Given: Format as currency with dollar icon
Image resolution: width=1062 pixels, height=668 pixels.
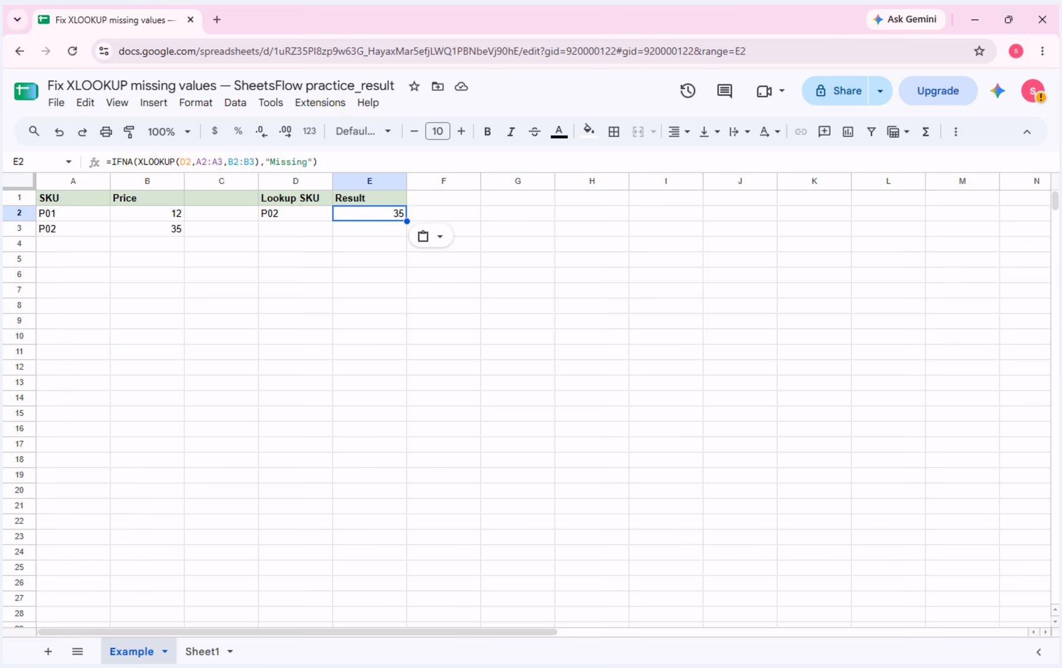Looking at the screenshot, I should 215,131.
